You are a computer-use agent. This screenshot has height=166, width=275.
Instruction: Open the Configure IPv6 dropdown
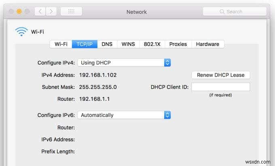(x=124, y=115)
